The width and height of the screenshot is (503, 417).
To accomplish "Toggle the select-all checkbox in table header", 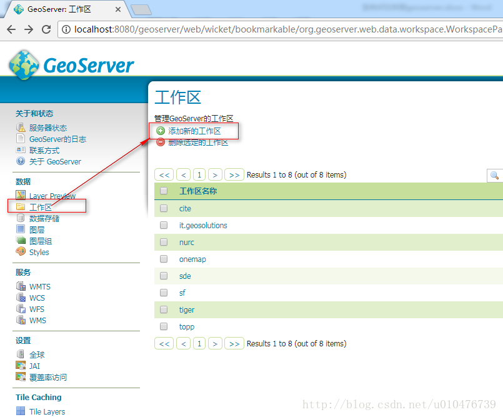I will [164, 191].
